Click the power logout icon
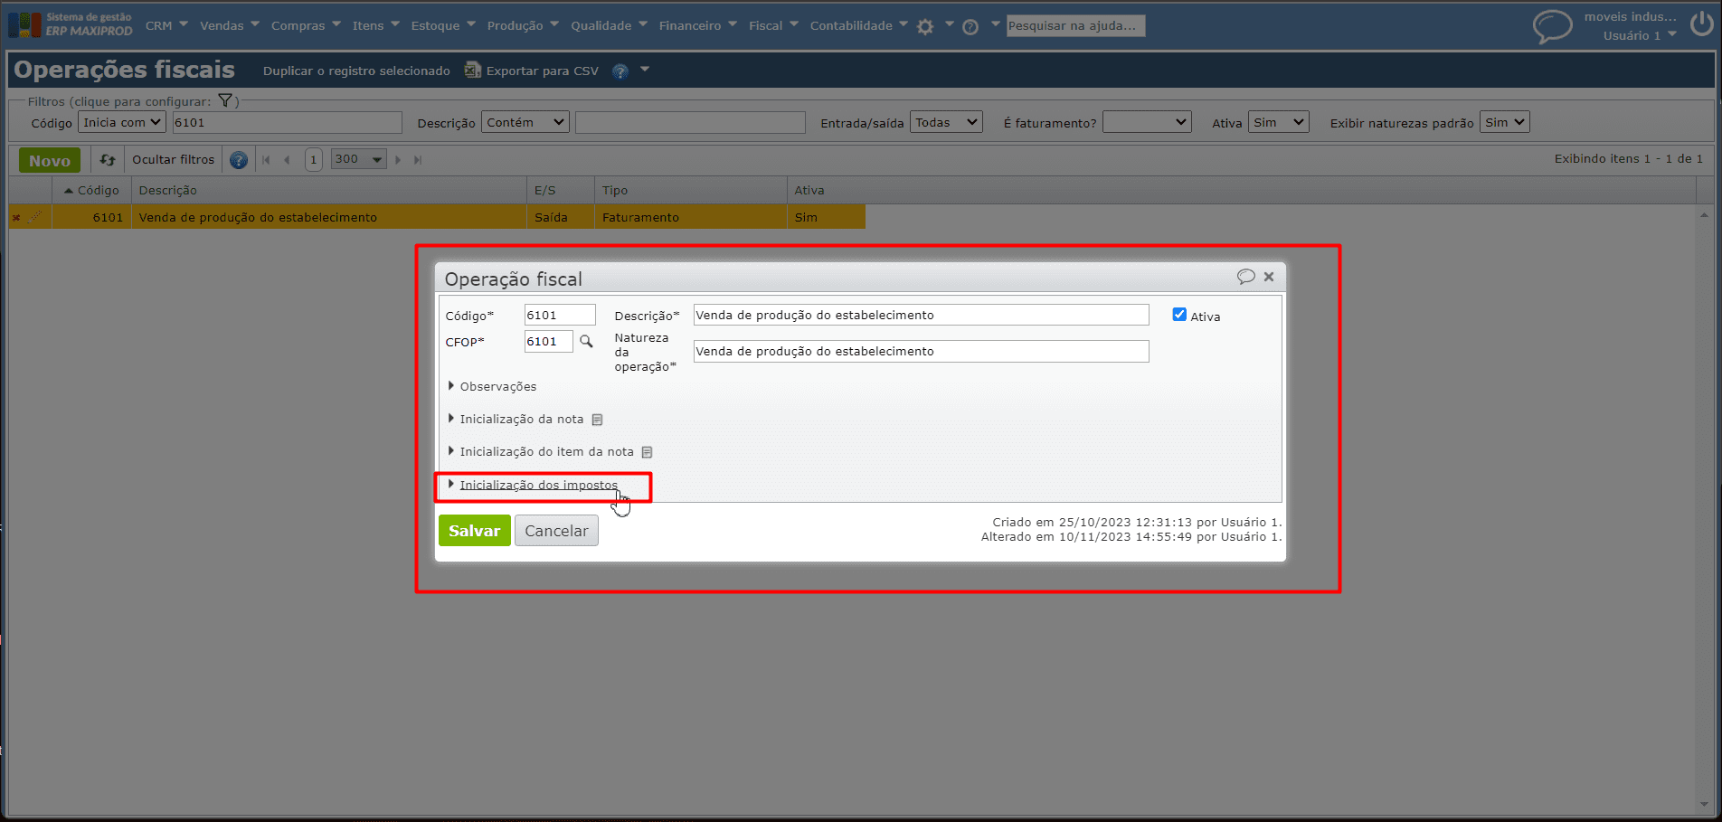This screenshot has height=822, width=1722. pyautogui.click(x=1701, y=24)
